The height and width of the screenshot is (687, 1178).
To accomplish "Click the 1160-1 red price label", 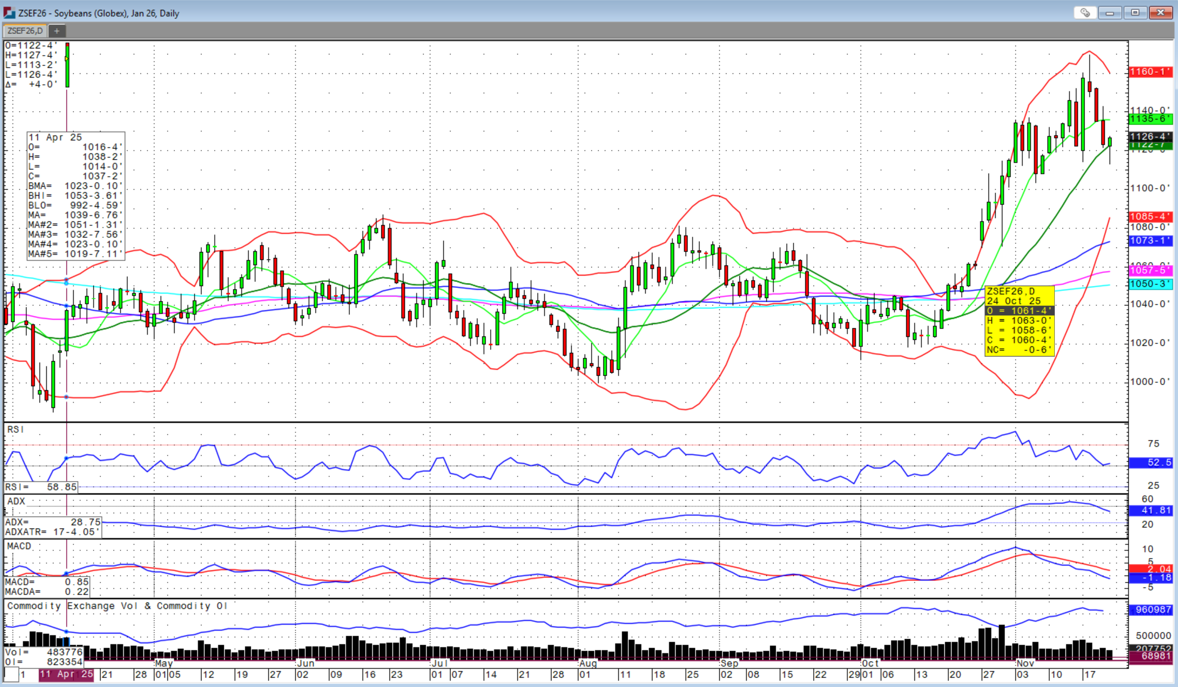I will pyautogui.click(x=1150, y=72).
